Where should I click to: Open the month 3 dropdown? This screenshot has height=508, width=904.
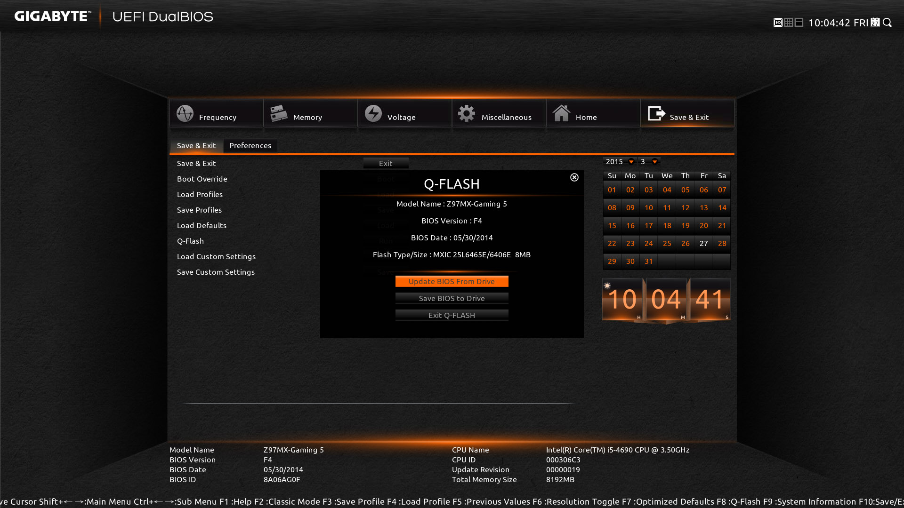pyautogui.click(x=649, y=161)
